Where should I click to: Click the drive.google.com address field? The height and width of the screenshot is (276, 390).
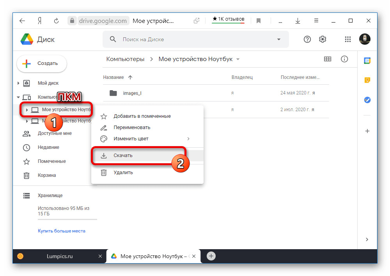point(103,21)
